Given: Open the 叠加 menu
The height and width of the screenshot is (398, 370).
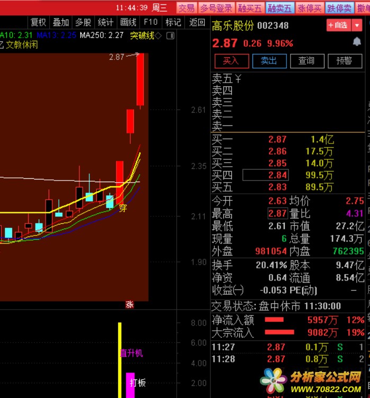Looking at the screenshot, I should [x=61, y=22].
